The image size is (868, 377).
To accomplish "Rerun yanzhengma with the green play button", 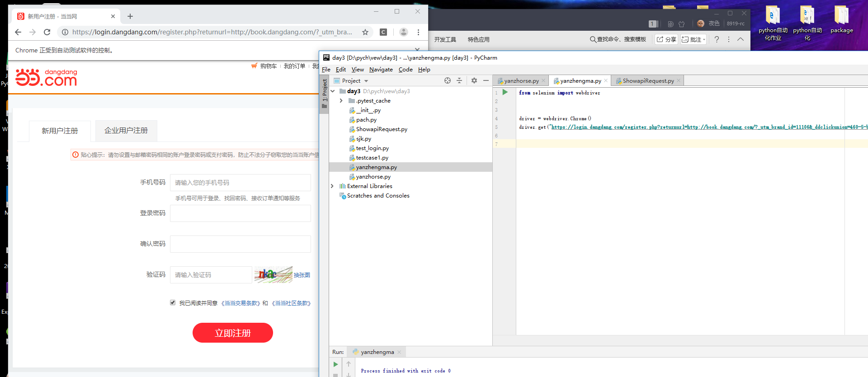I will [335, 364].
